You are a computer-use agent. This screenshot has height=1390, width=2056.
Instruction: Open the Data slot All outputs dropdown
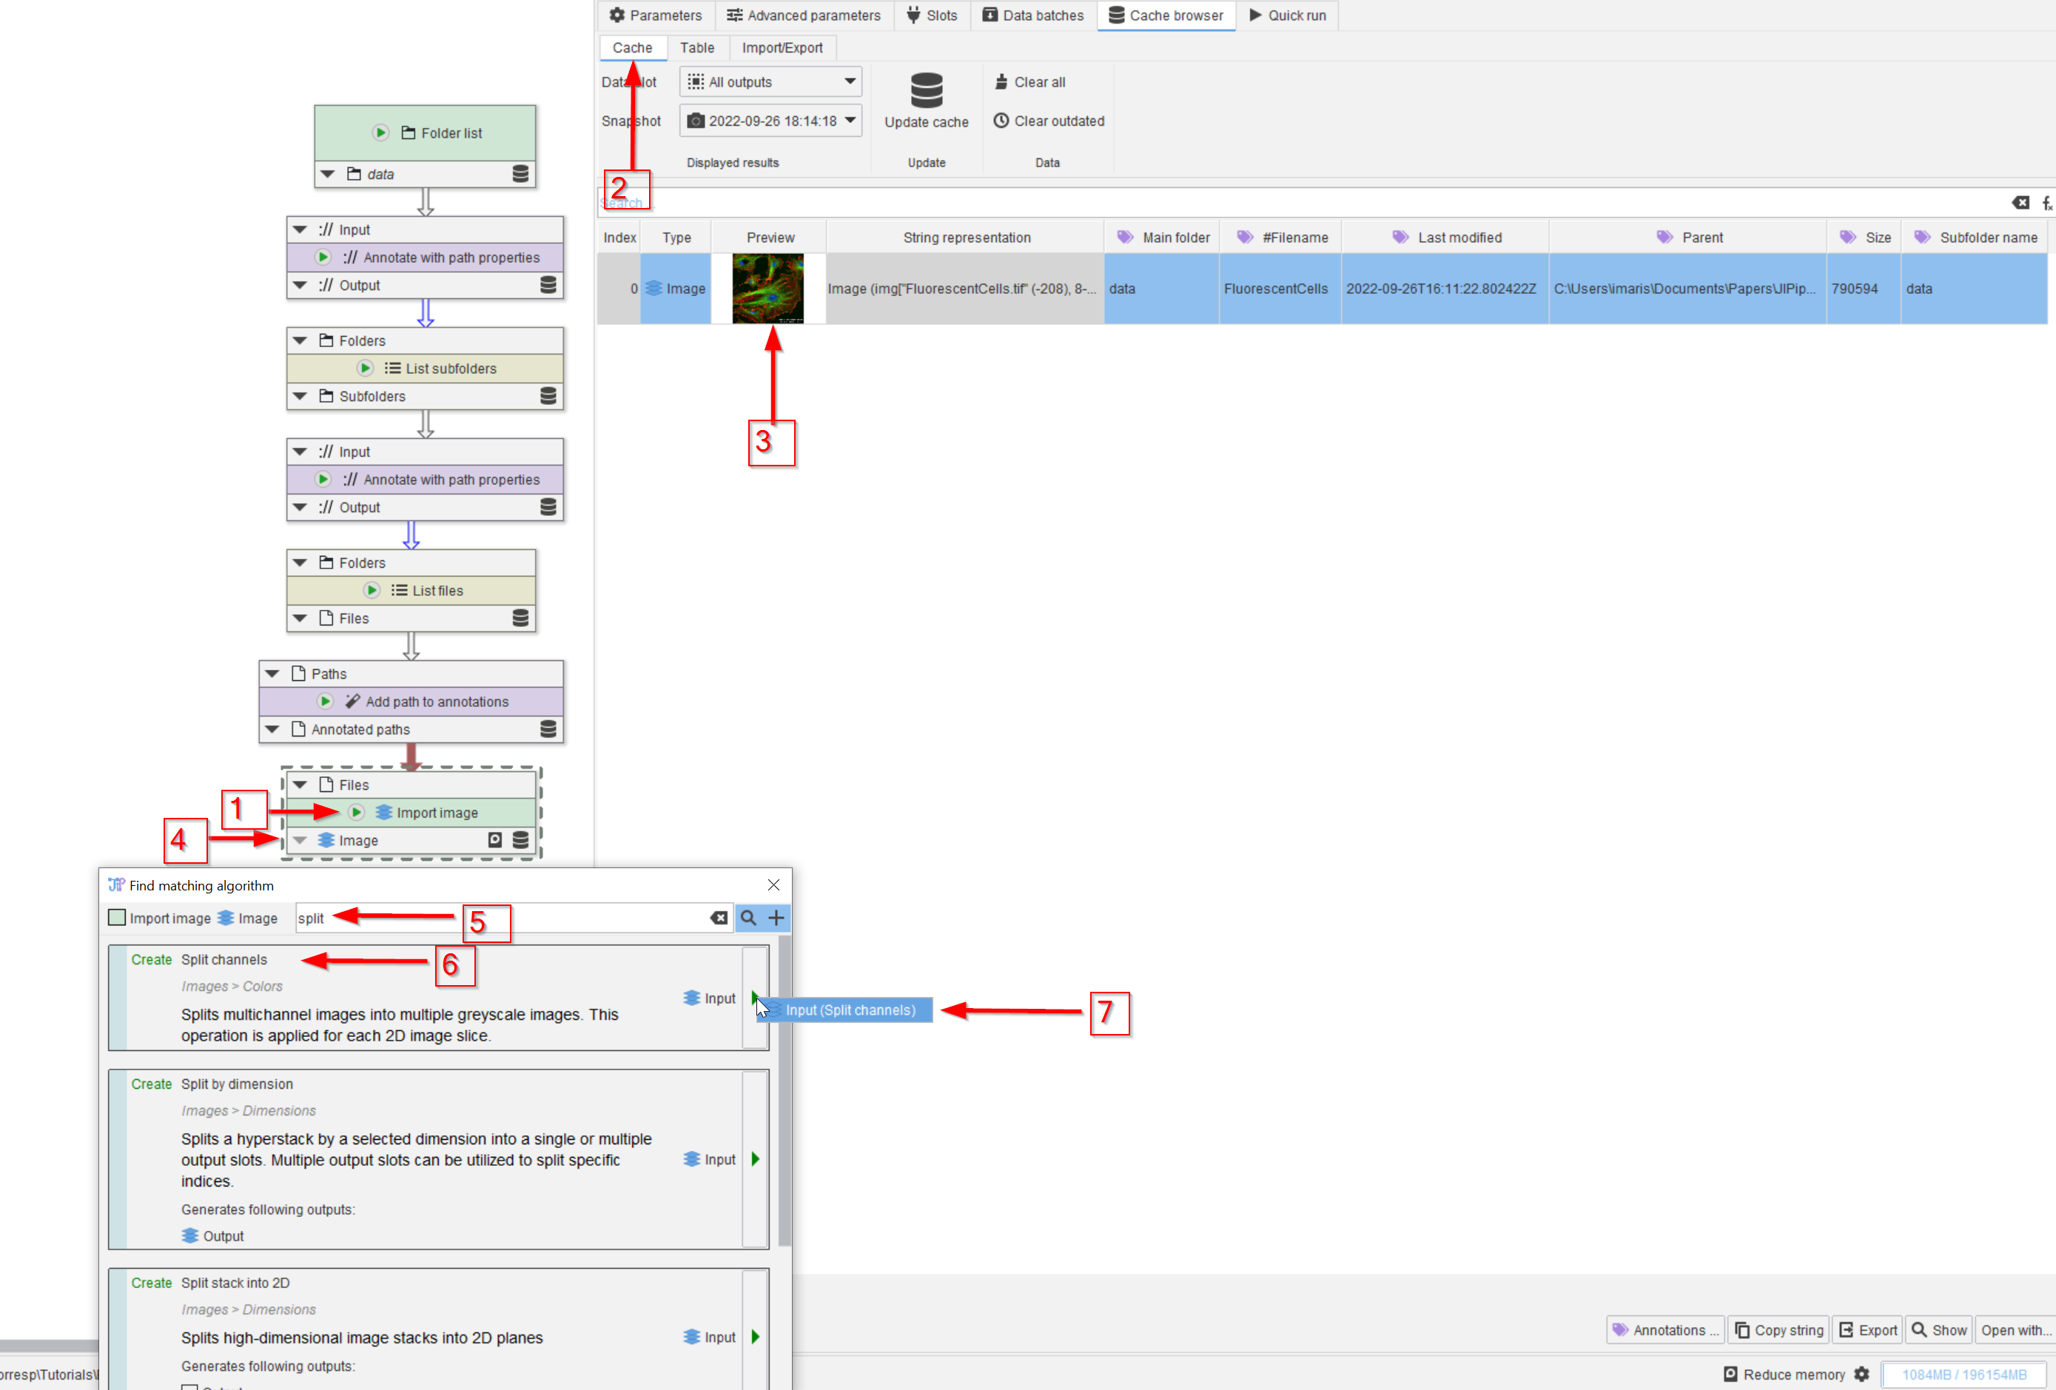tap(770, 81)
